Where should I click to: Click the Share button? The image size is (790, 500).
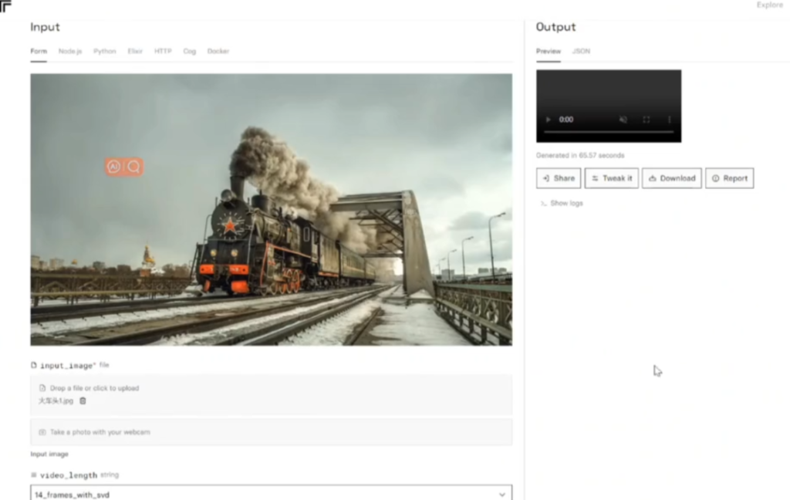[x=559, y=178]
